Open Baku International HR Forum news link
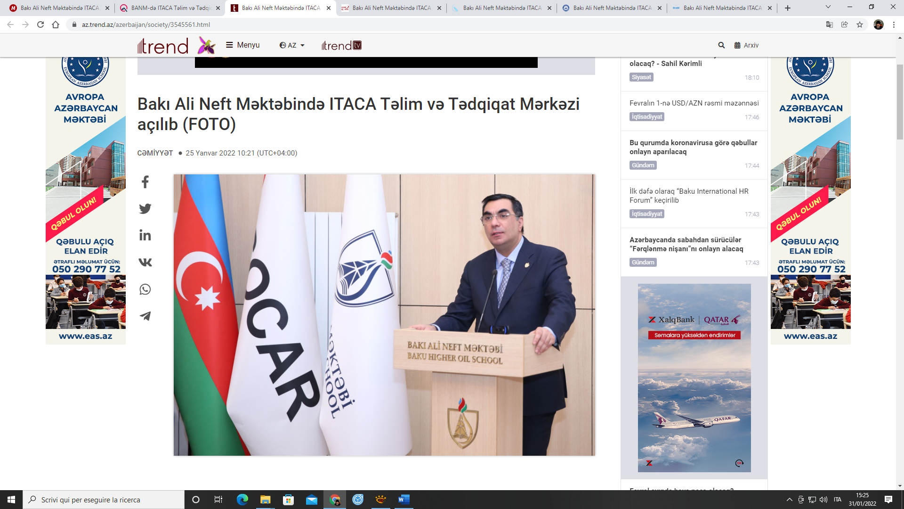The image size is (904, 509). pyautogui.click(x=689, y=196)
